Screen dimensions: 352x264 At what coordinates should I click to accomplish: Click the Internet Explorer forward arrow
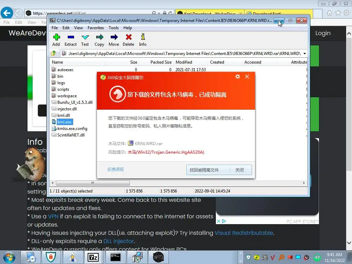coord(19,13)
